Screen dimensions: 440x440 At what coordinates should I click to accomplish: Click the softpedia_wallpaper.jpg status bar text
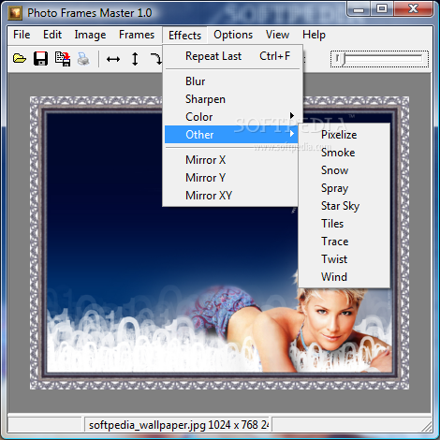[178, 425]
